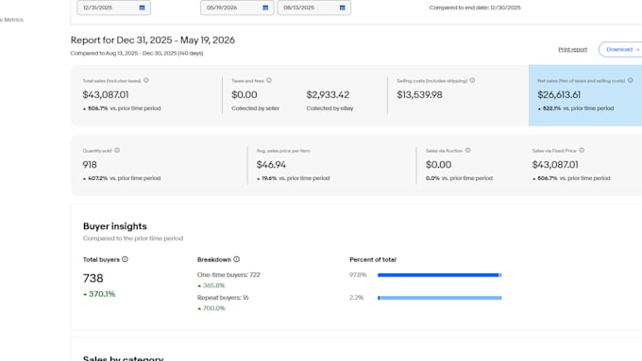
Task: Click info icon beside Selling costs
Action: (472, 80)
